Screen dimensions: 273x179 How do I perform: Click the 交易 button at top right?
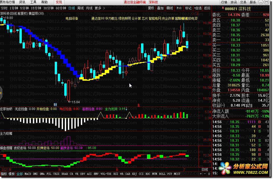click(243, 2)
